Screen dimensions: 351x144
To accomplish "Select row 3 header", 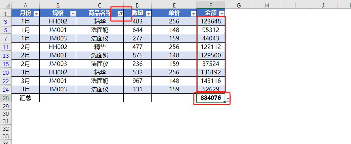I will click(x=6, y=21).
